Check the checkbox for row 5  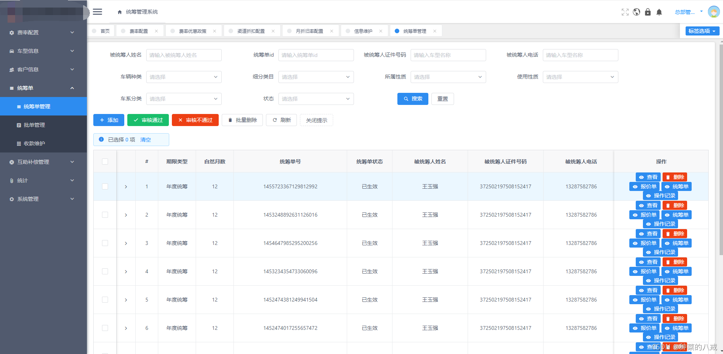coord(105,300)
